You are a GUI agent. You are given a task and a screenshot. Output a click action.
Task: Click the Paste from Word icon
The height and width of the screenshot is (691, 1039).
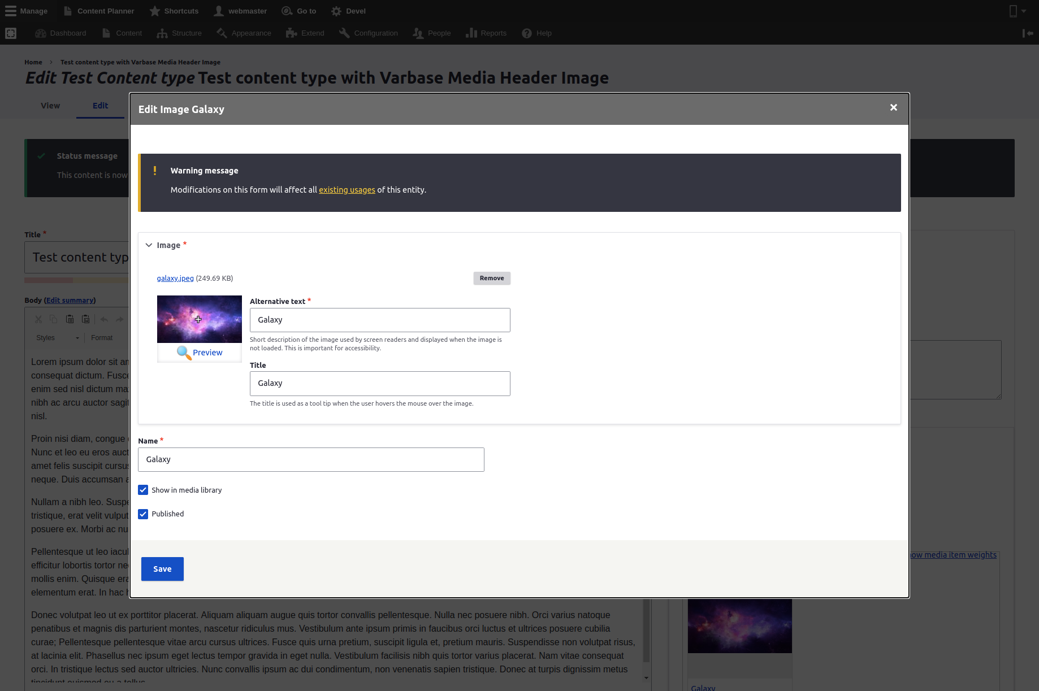pyautogui.click(x=85, y=319)
